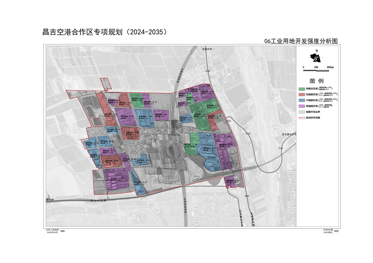Click the '至昌吉市' direction label
The width and height of the screenshot is (373, 263).
[207, 49]
